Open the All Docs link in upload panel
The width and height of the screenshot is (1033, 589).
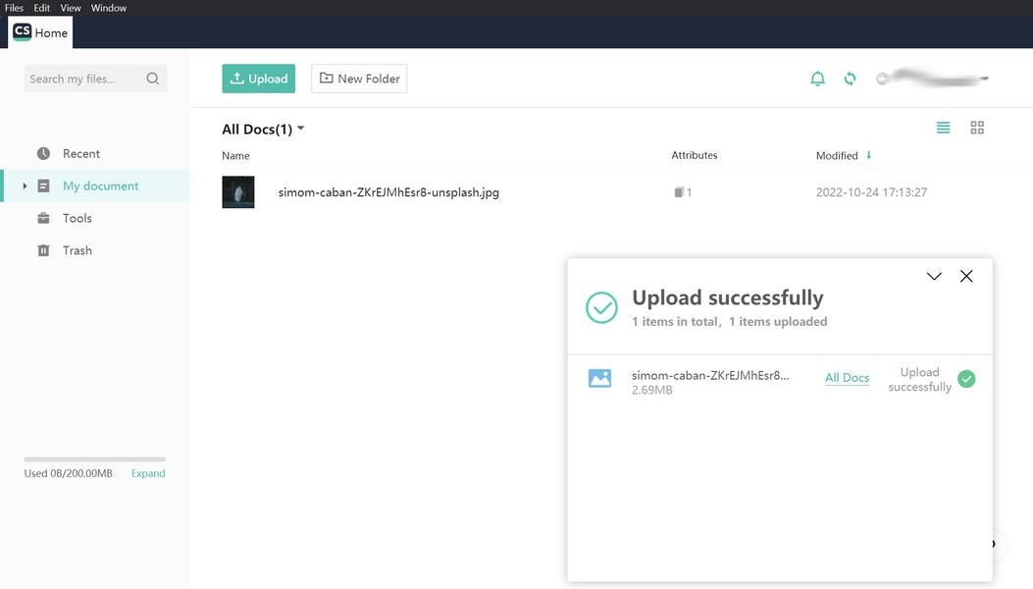pos(847,378)
